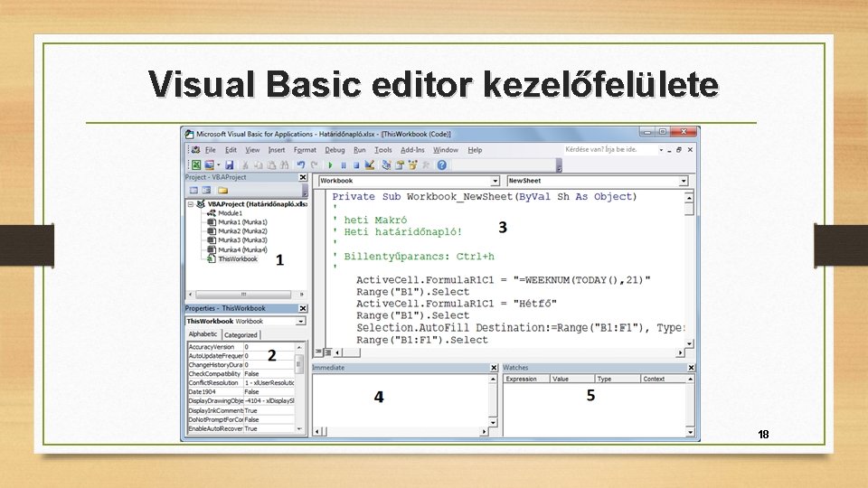
Task: Click the Cut scissors icon
Action: tap(245, 164)
